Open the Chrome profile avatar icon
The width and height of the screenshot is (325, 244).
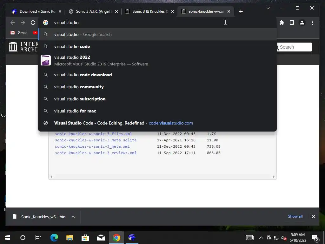point(302,23)
